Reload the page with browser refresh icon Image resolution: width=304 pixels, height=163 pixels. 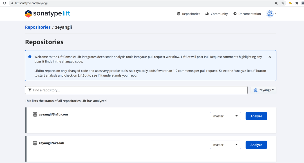coord(4,3)
